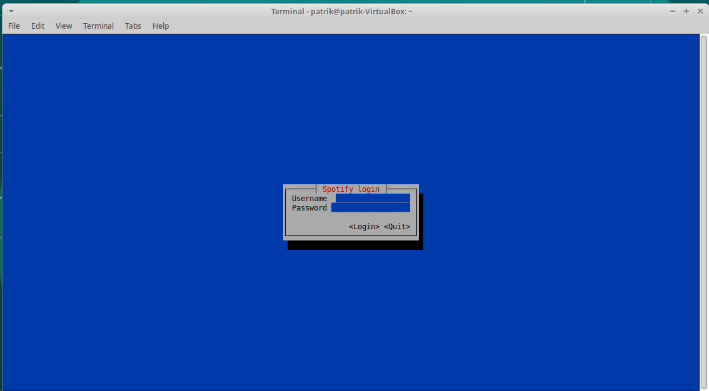This screenshot has height=391, width=709.
Task: Click the terminal's vertical scrollbar
Action: [x=703, y=212]
